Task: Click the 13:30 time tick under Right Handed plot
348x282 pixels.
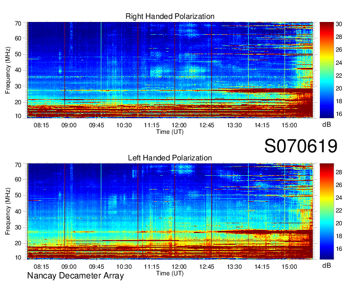Action: [x=234, y=125]
